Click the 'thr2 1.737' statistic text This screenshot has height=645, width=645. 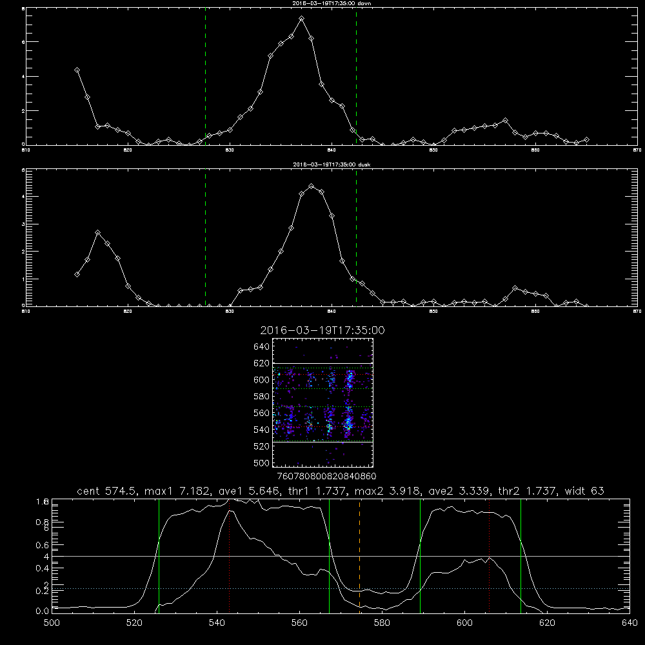pos(529,491)
